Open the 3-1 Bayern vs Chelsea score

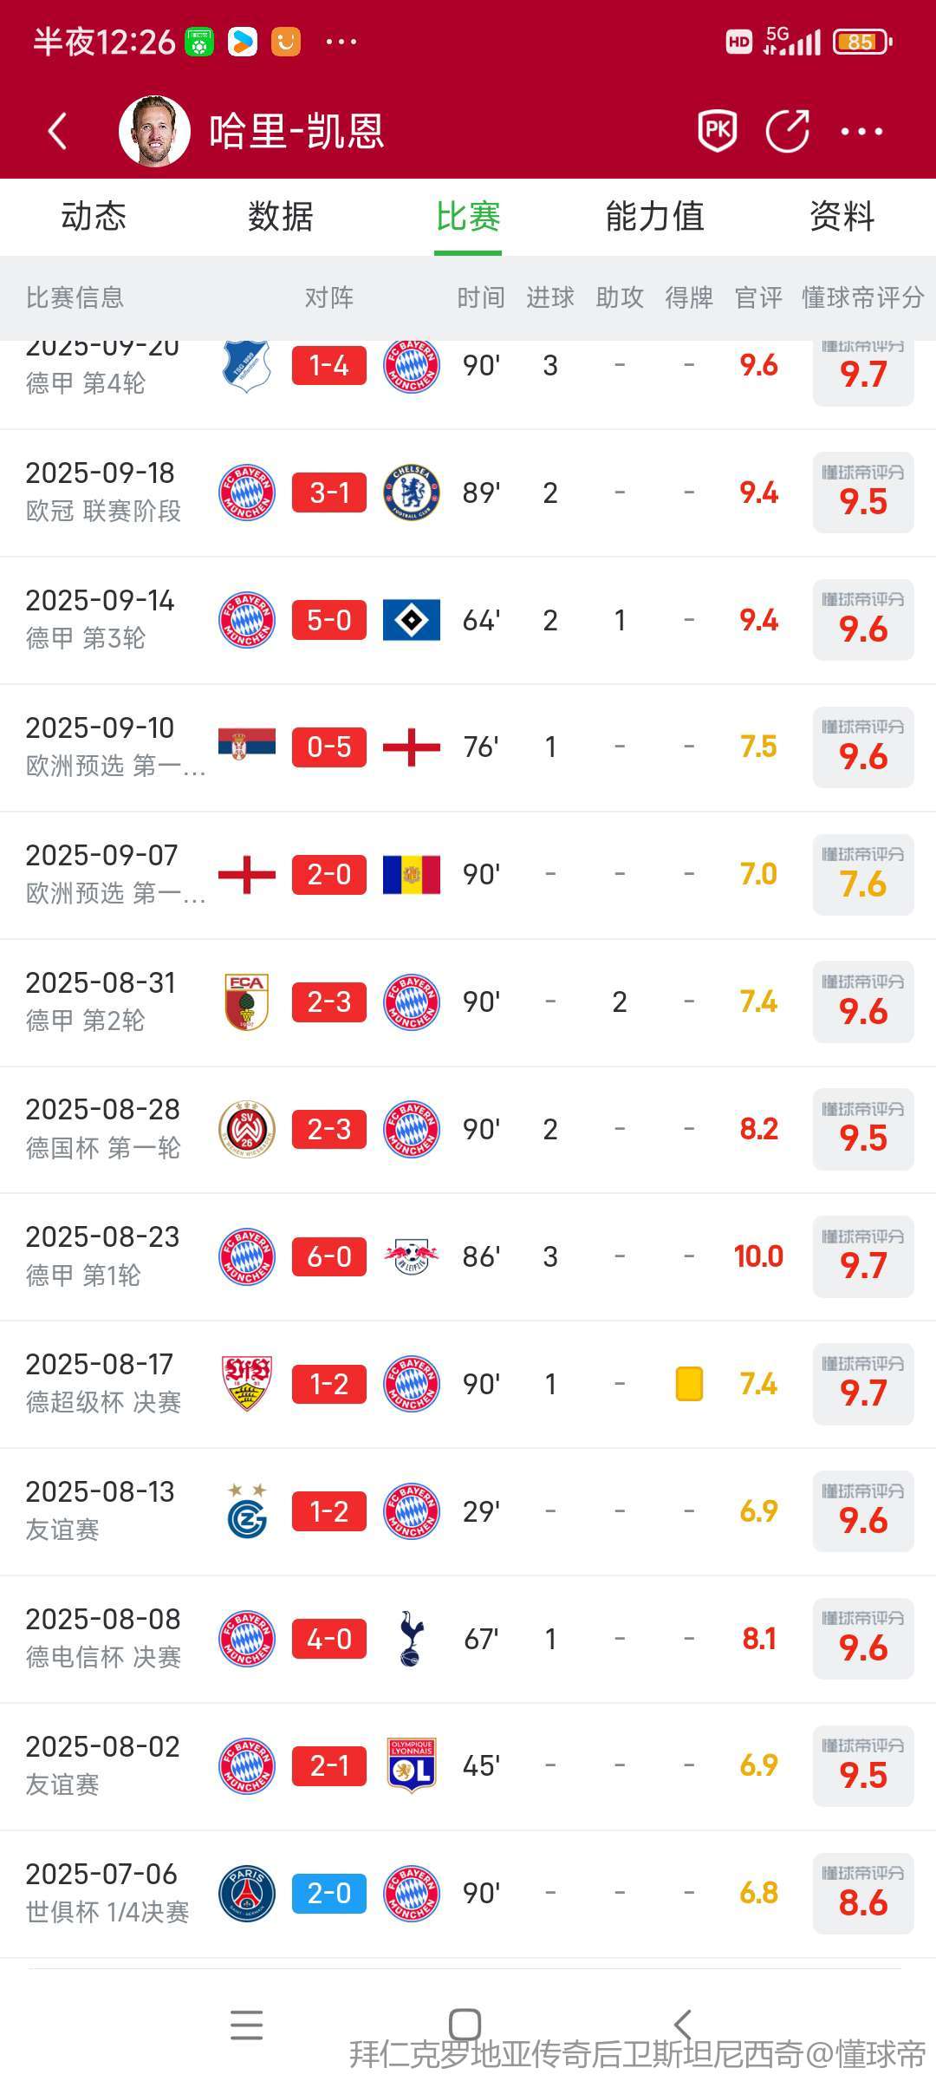329,493
